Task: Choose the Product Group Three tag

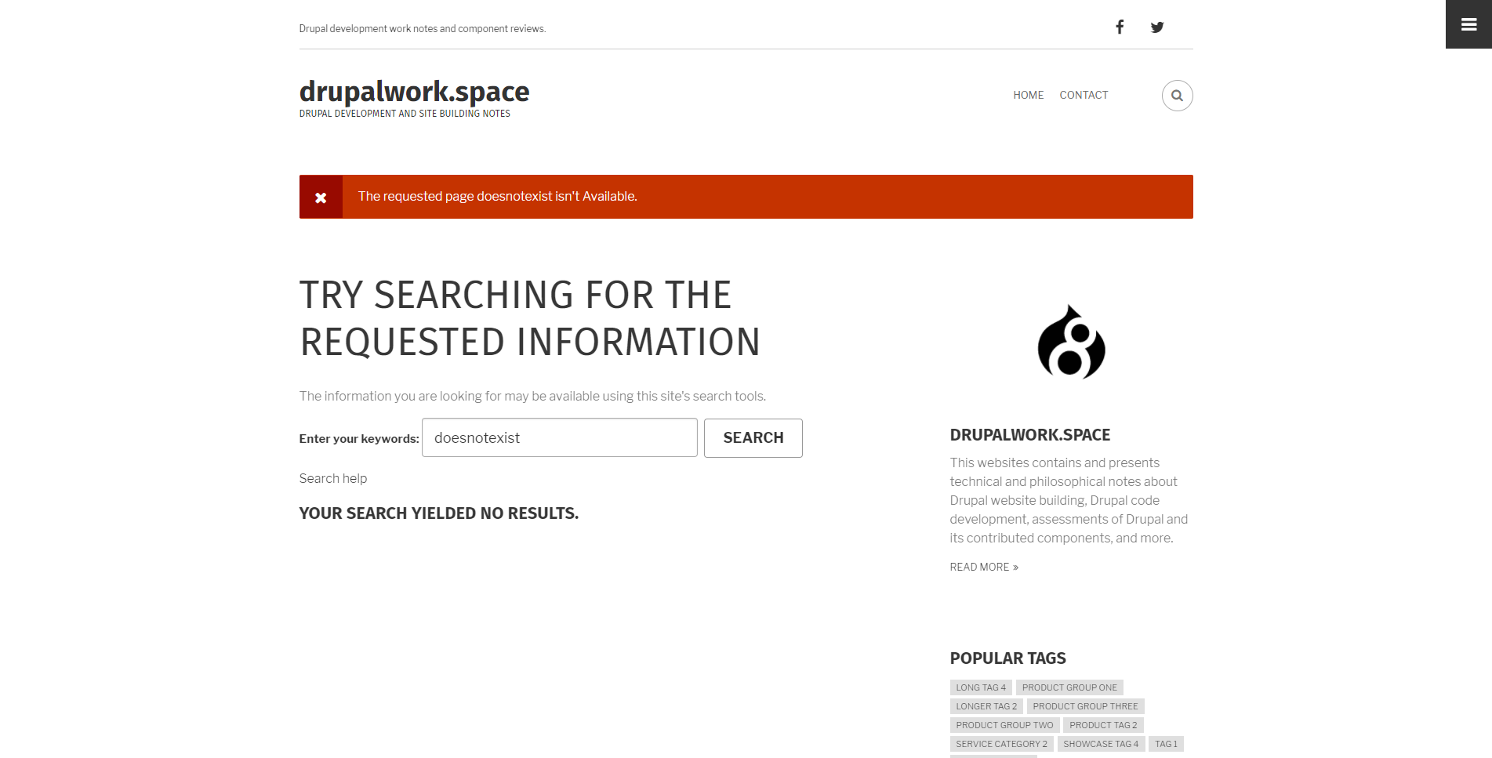Action: 1085,706
